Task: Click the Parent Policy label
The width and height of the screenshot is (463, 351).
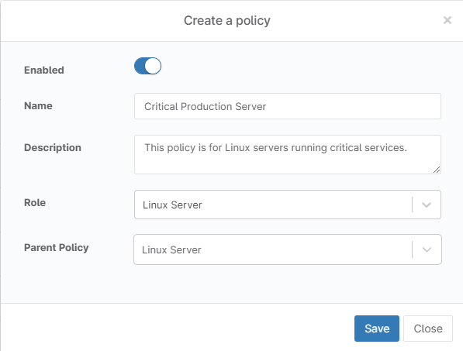Action: click(x=57, y=248)
